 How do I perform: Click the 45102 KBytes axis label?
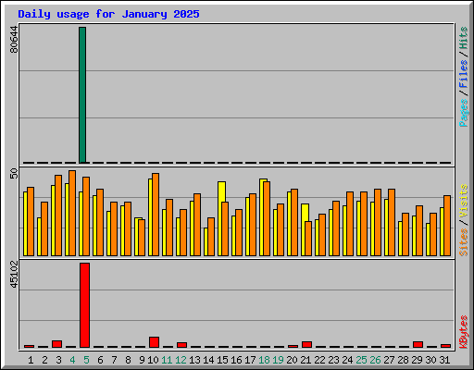(14, 275)
